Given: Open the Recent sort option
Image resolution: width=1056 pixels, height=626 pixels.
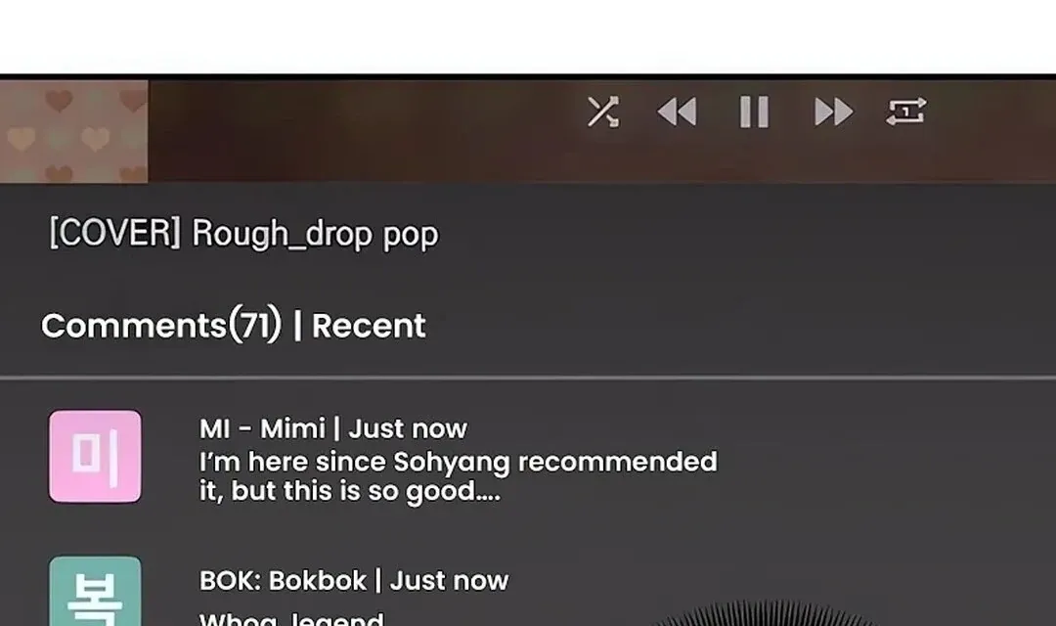Looking at the screenshot, I should [x=369, y=326].
